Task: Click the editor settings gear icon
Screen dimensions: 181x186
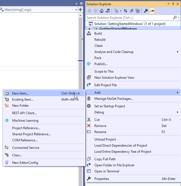Action: [81, 3]
